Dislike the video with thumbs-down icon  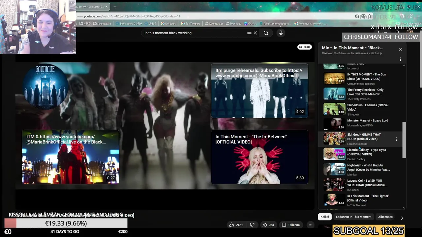(x=252, y=225)
